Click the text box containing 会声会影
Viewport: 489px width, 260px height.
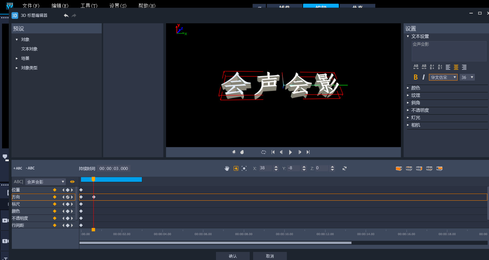tap(449, 51)
